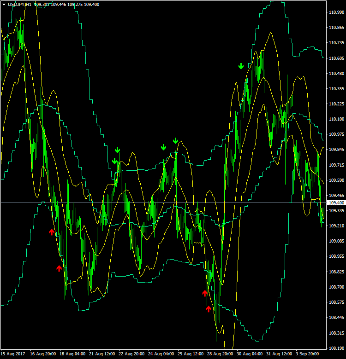Click the 18 Aug 04:00 time label

click(72, 354)
